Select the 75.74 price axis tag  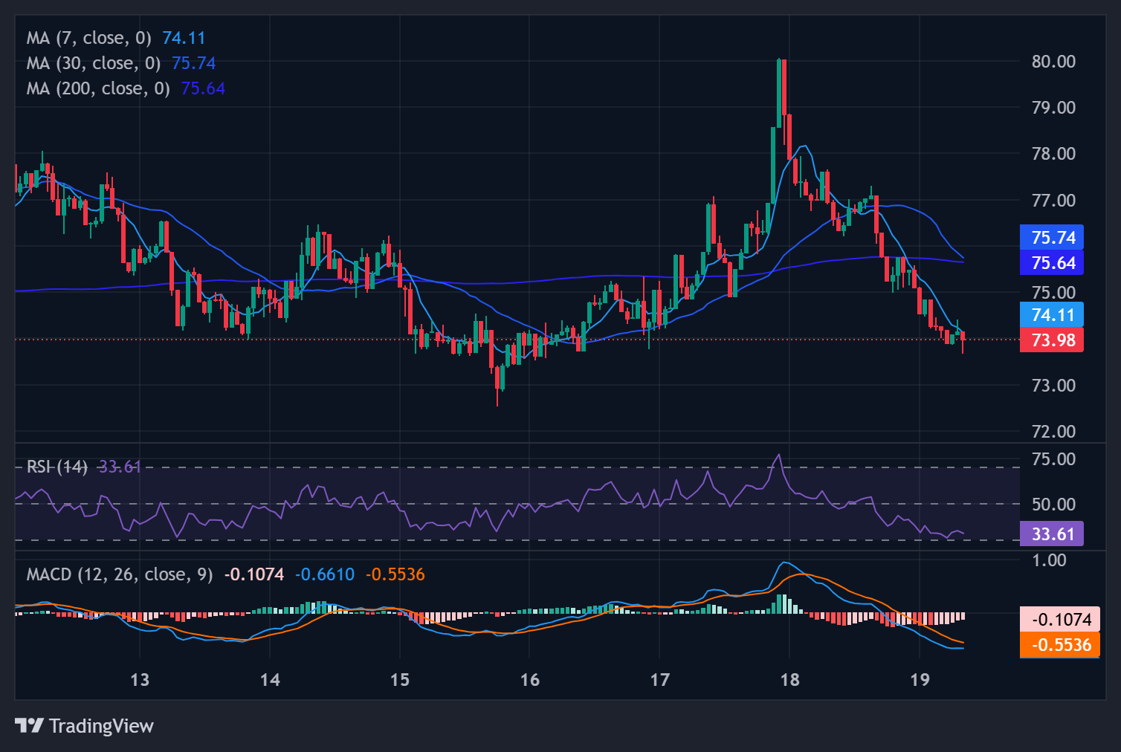point(1052,238)
